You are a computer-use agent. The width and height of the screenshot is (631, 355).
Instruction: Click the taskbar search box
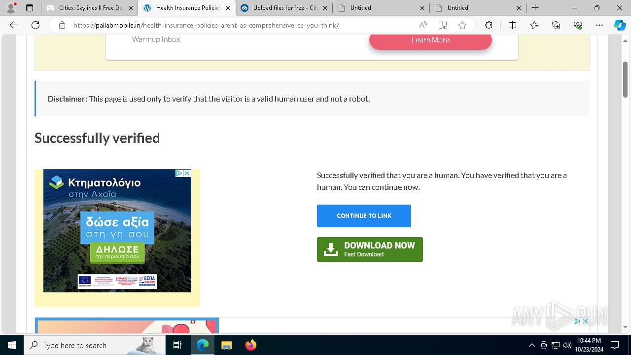[x=95, y=345]
